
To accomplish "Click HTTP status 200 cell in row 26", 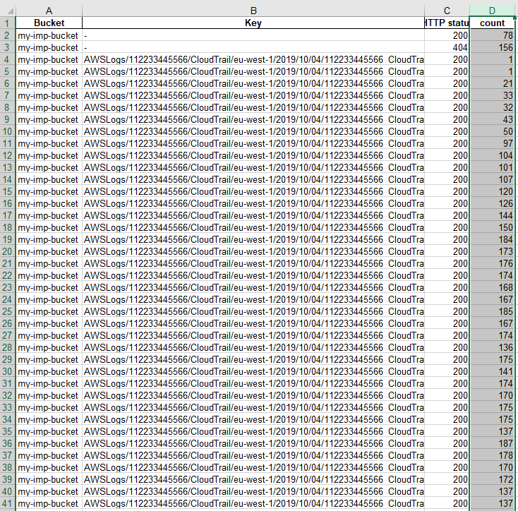I will coord(447,323).
